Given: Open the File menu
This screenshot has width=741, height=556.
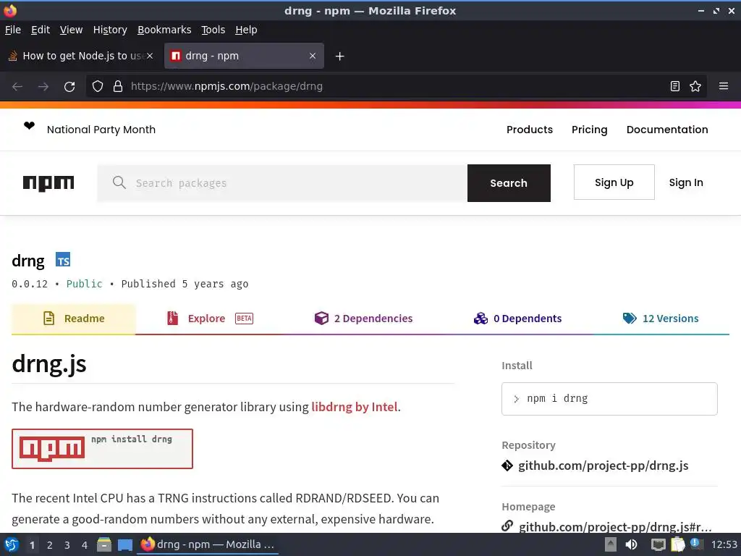Looking at the screenshot, I should pos(13,30).
